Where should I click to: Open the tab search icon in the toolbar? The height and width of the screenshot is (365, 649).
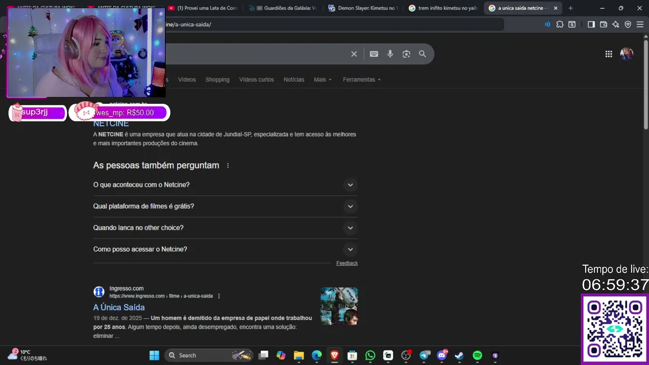572,24
